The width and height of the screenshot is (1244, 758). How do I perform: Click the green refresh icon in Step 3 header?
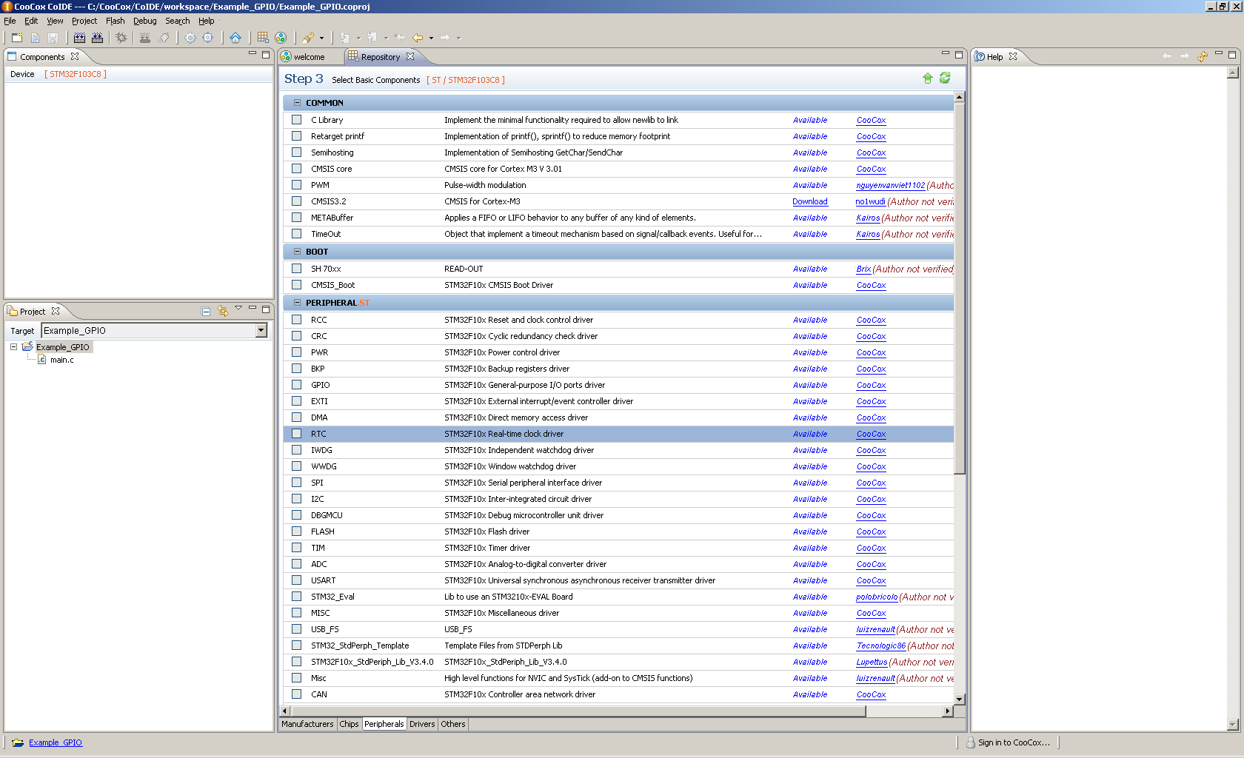(945, 78)
